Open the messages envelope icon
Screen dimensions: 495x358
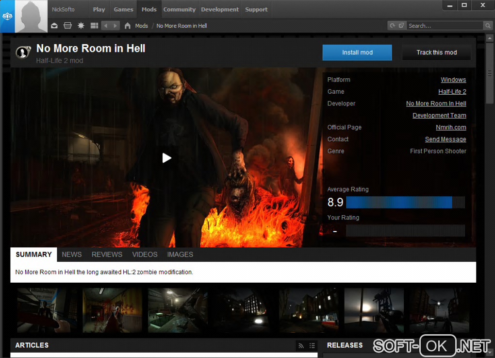(54, 26)
